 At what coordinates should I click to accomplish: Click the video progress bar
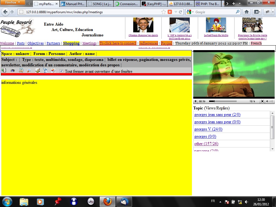click(223, 101)
